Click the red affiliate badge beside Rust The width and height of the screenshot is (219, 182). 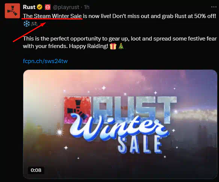point(48,7)
